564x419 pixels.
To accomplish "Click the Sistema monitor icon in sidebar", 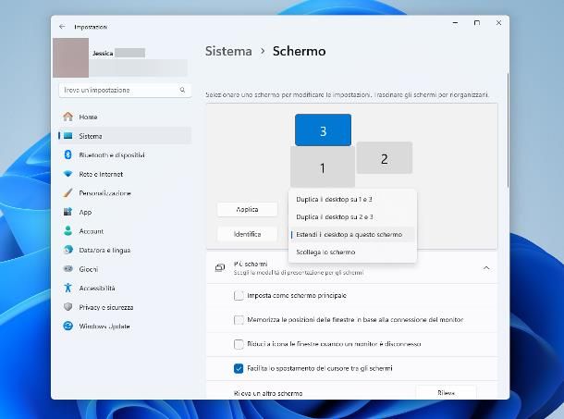I will tap(68, 136).
